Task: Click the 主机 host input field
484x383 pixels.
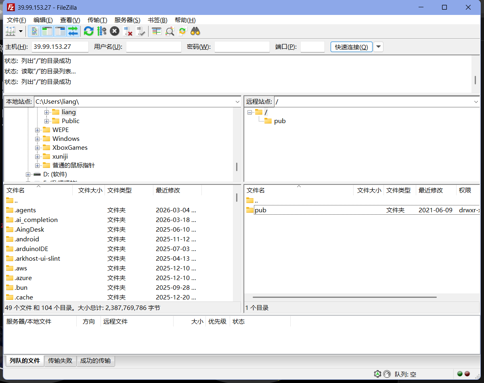Action: point(60,47)
